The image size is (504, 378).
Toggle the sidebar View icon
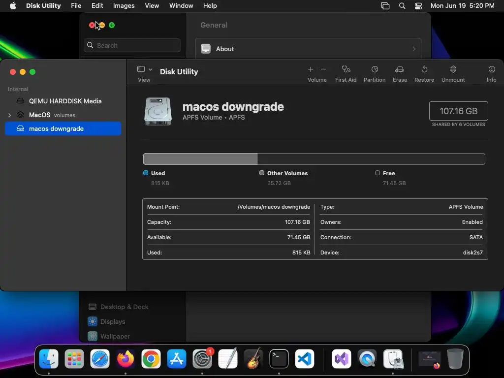(x=141, y=69)
